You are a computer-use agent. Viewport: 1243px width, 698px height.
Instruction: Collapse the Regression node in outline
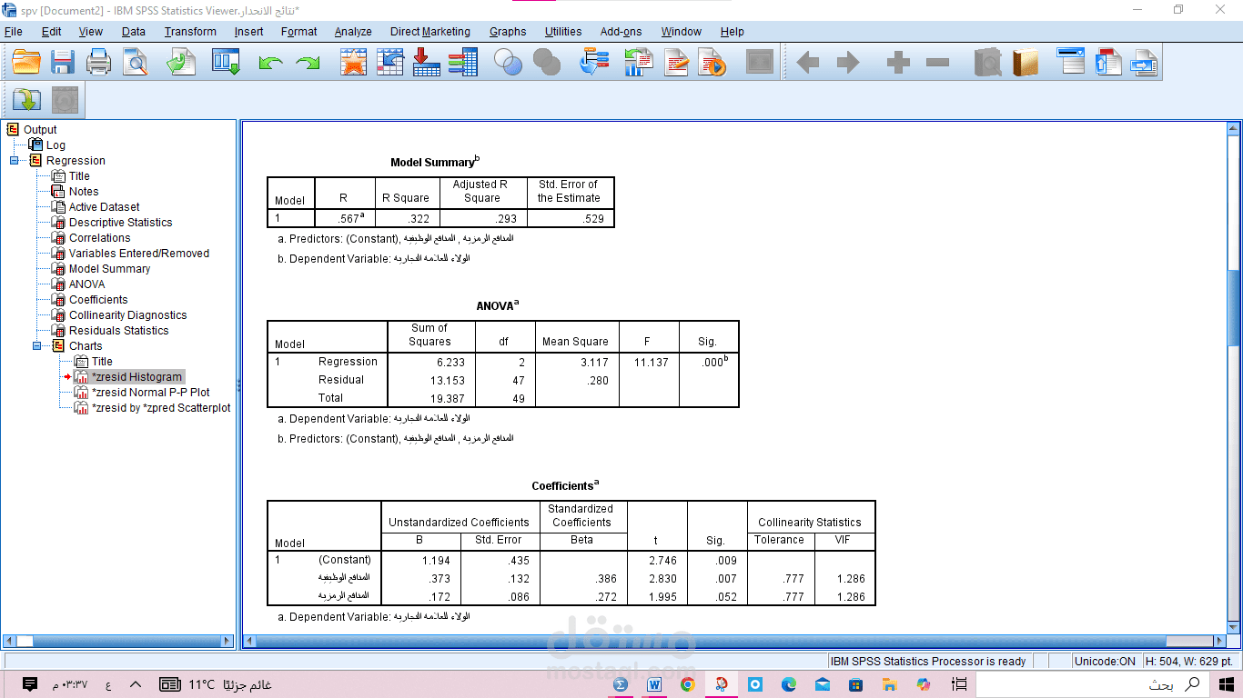(x=15, y=161)
